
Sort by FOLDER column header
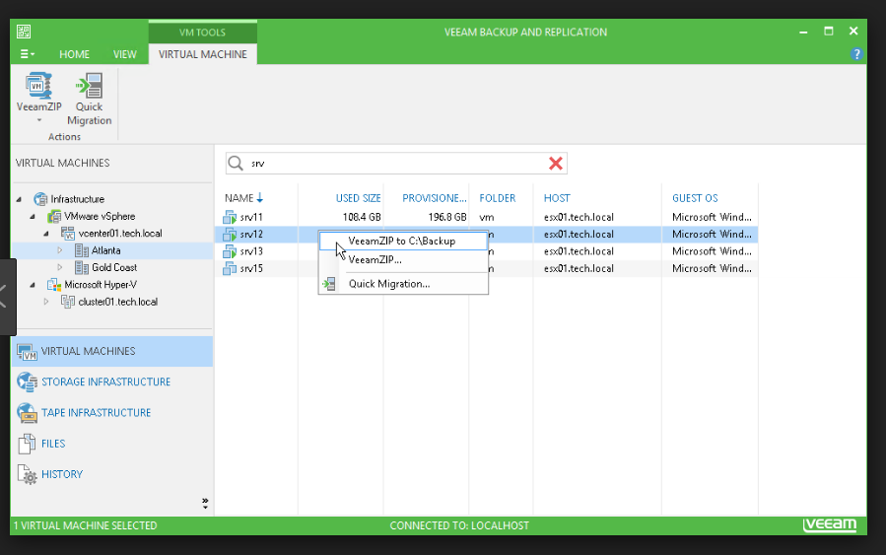(498, 198)
